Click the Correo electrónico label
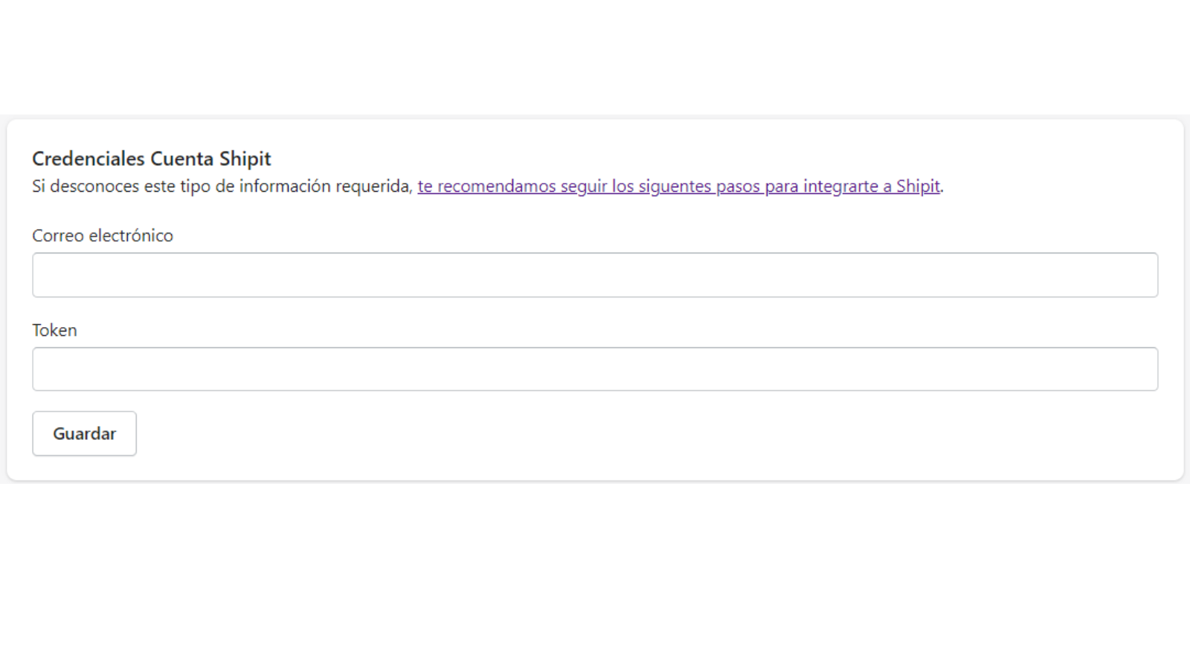Viewport: 1190px width, 669px height. tap(103, 236)
